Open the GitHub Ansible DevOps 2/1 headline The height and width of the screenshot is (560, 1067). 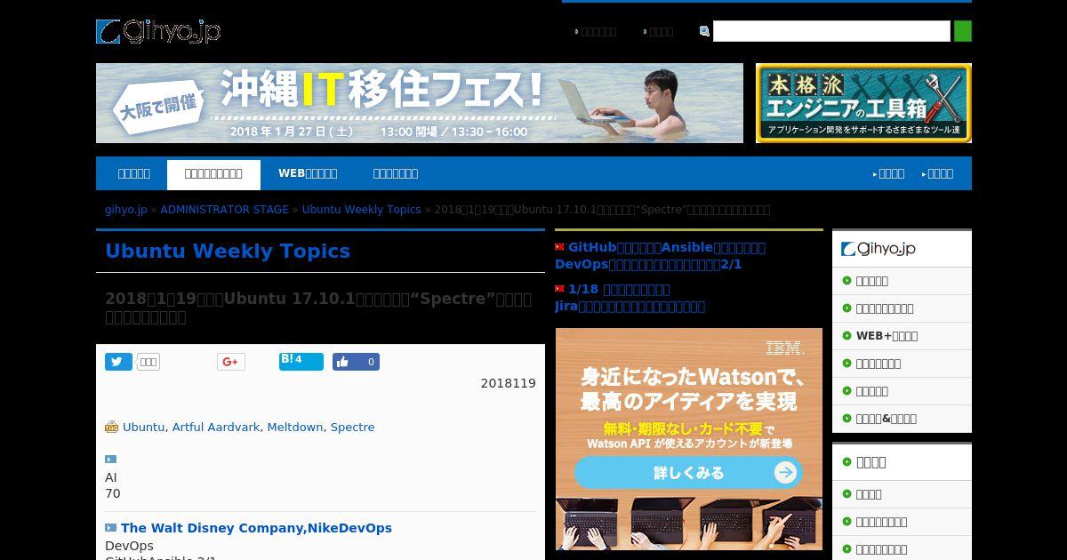tap(660, 256)
